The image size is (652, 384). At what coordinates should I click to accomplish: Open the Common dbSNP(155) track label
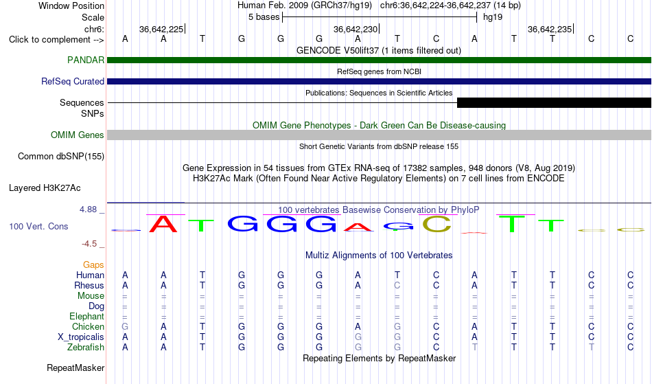(60, 157)
